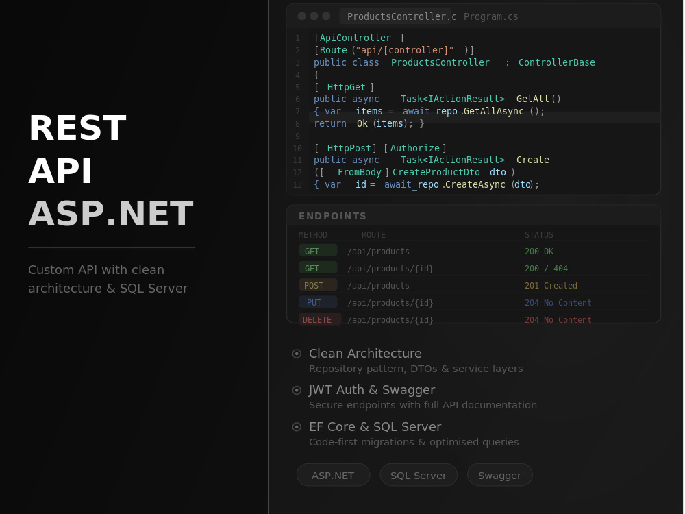
Task: Click the bullet icon beside JWT Auth & Swagger
Action: pos(297,390)
